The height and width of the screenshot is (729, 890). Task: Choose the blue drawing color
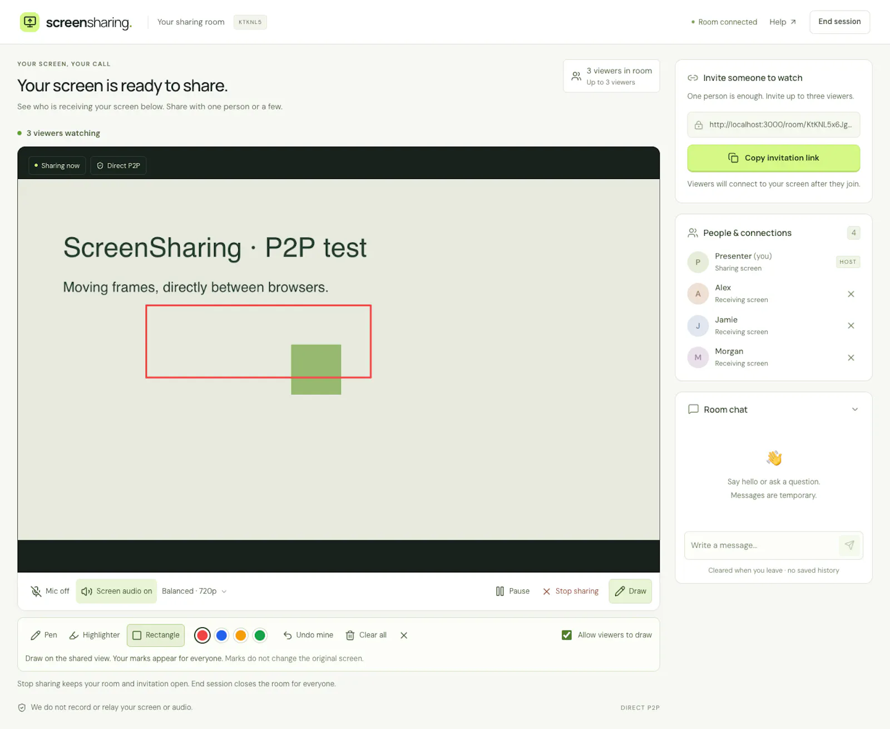coord(221,635)
